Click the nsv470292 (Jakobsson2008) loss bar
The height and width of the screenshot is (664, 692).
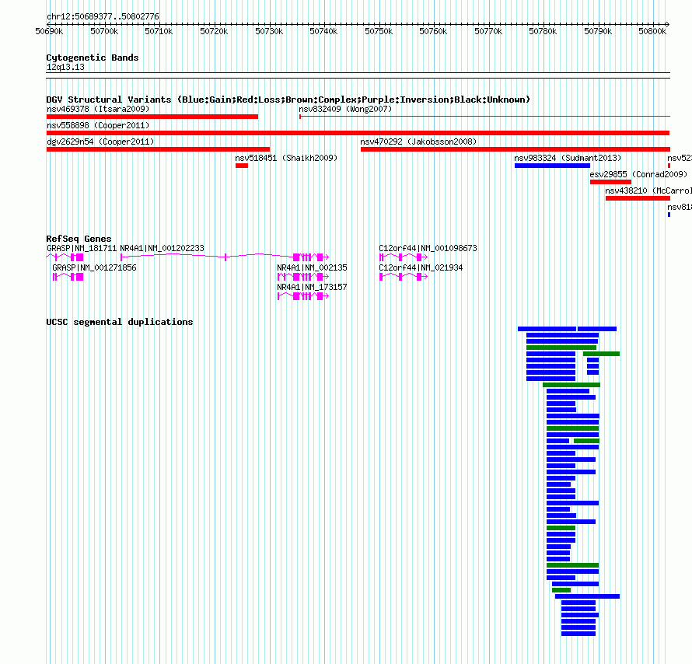[x=515, y=149]
